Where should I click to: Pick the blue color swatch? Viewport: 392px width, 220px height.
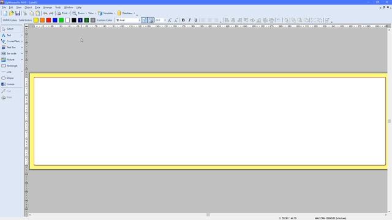(x=55, y=20)
